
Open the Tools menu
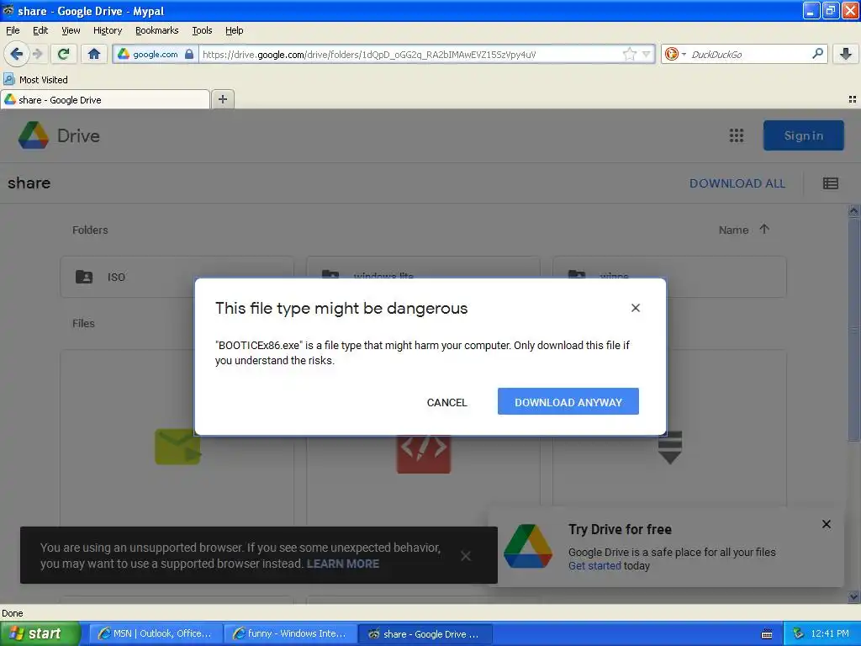[x=202, y=30]
